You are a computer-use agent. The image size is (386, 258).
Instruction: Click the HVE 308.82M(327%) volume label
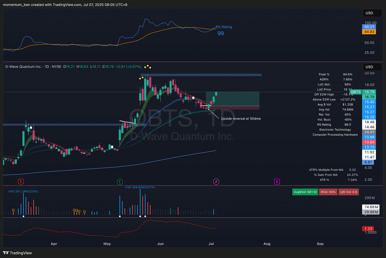point(140,187)
